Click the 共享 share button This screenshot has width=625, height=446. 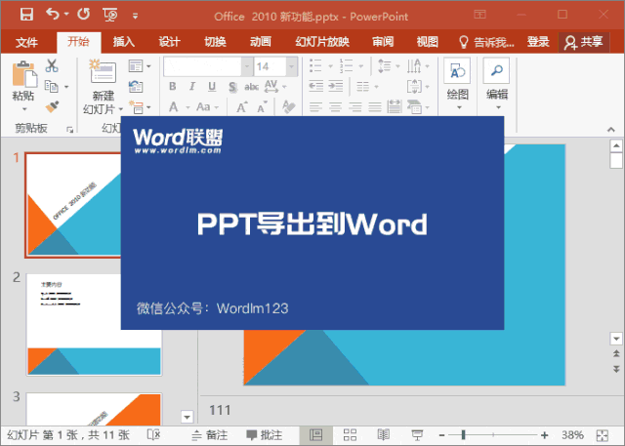584,42
